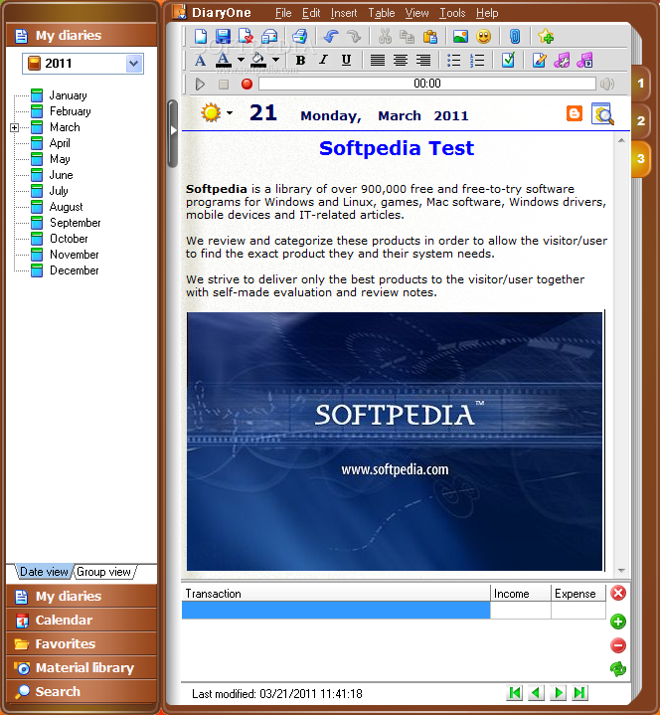Open the Material library section
This screenshot has height=715, width=660.
click(x=82, y=667)
